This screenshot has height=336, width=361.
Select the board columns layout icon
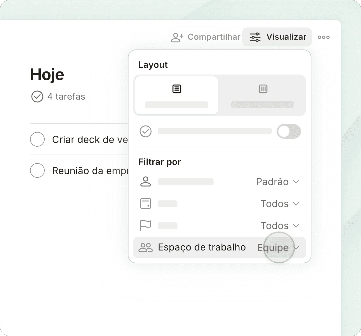tap(263, 89)
